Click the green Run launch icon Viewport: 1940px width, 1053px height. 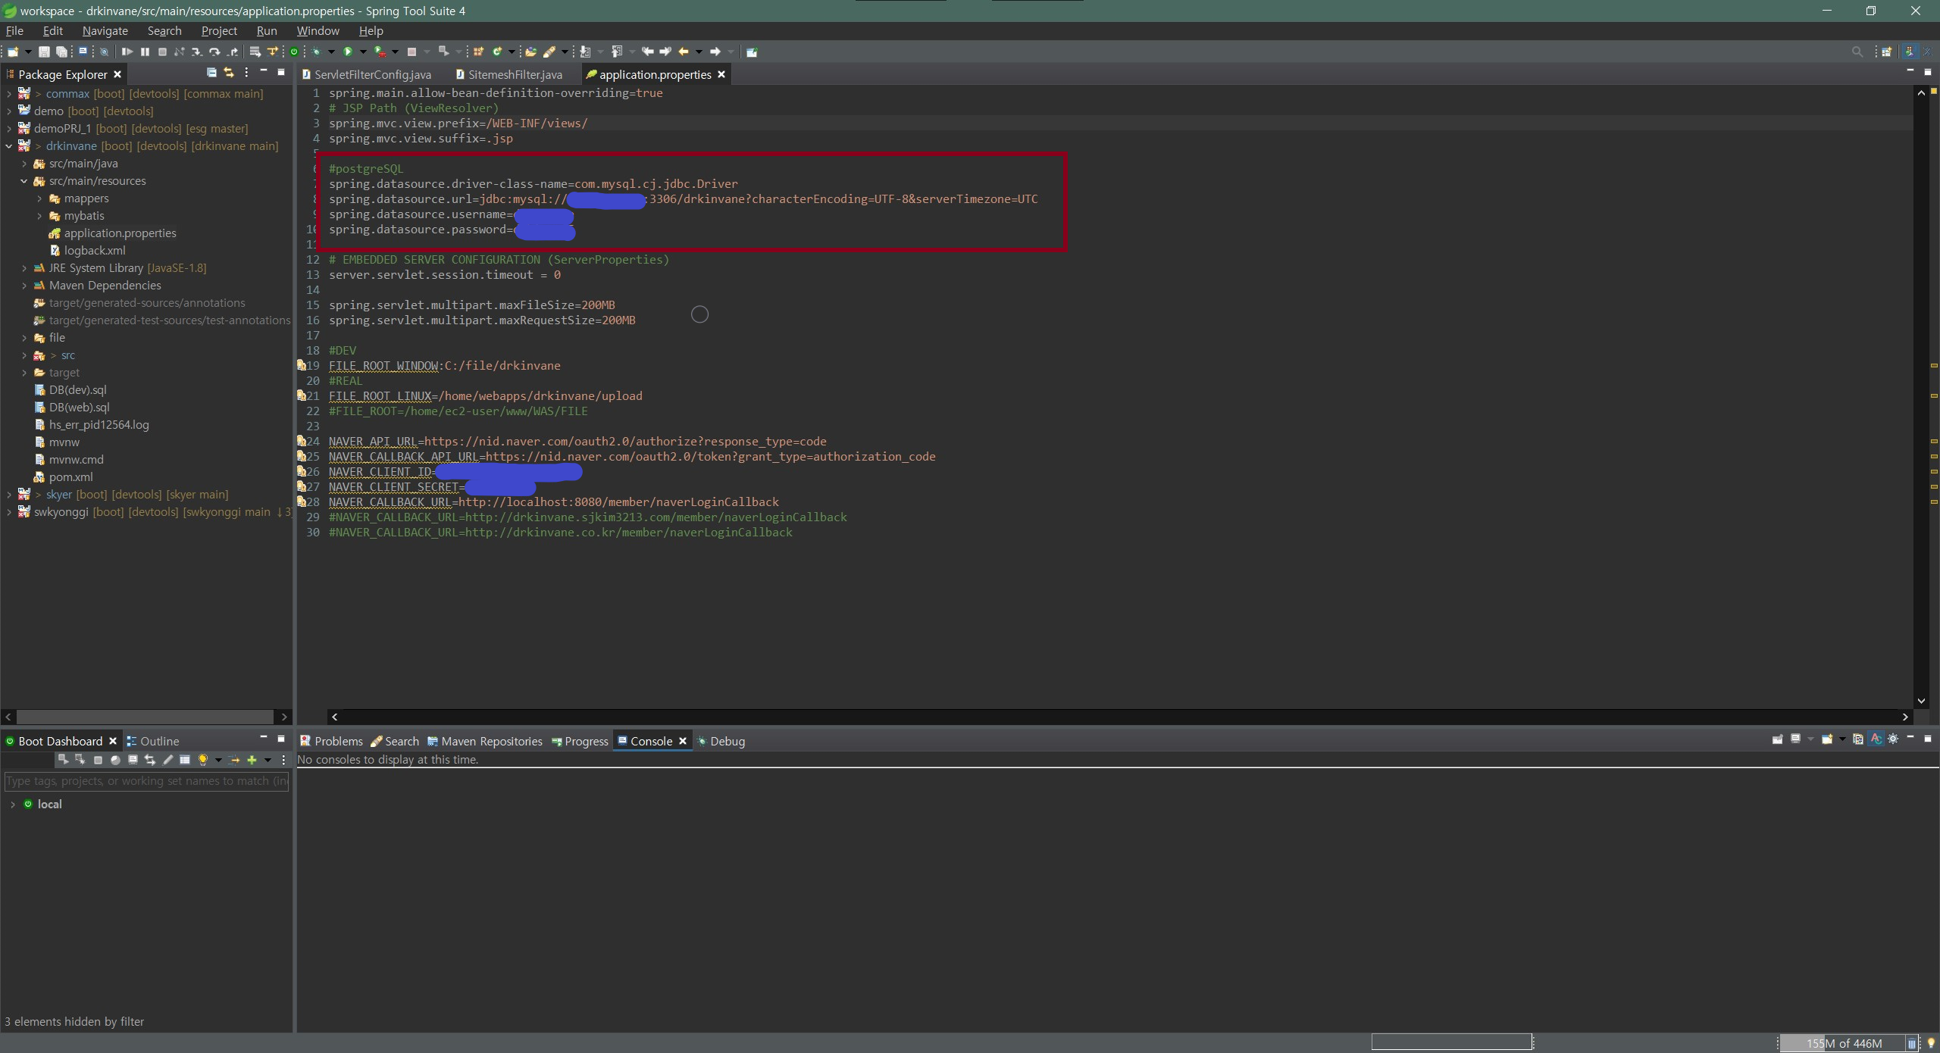(348, 52)
